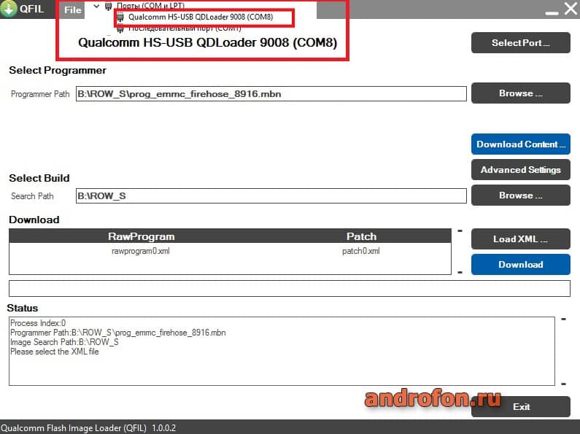Click the QFIL green download arrow logo
The width and height of the screenshot is (580, 434).
click(x=9, y=8)
